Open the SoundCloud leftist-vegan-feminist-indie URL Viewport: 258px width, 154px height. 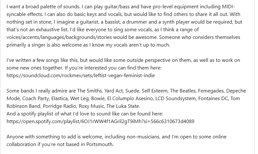coord(80,76)
